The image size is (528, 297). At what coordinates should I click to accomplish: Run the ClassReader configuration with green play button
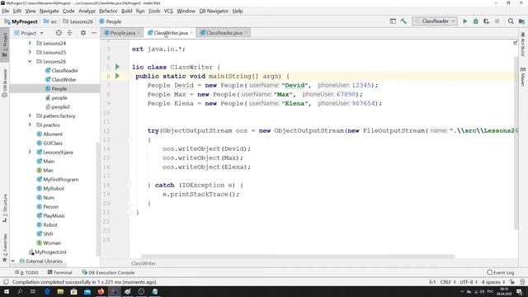point(465,21)
